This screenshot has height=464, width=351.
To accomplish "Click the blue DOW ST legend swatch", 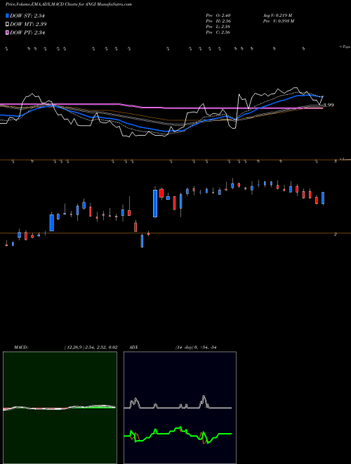I will pos(7,15).
